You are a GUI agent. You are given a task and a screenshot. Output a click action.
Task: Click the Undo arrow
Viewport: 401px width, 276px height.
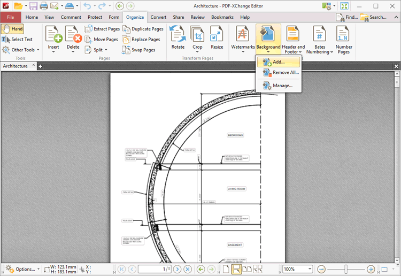[87, 6]
